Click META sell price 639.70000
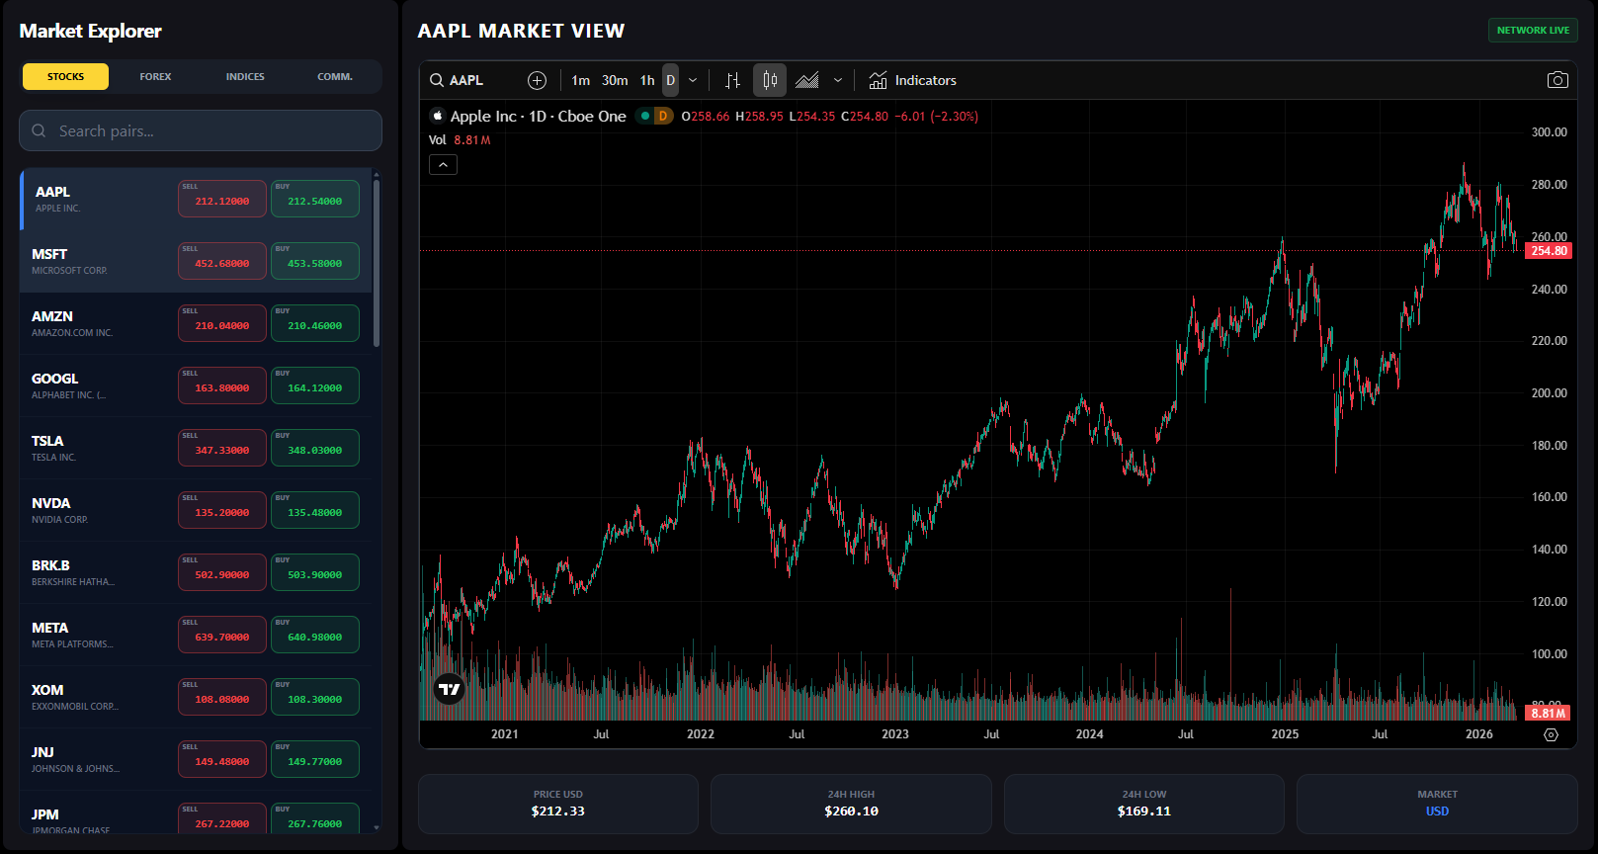 click(x=222, y=635)
